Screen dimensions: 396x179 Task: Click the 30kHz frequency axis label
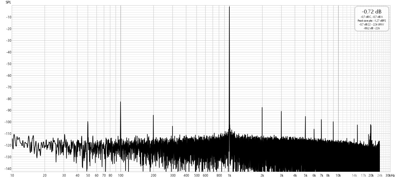[x=390, y=175]
